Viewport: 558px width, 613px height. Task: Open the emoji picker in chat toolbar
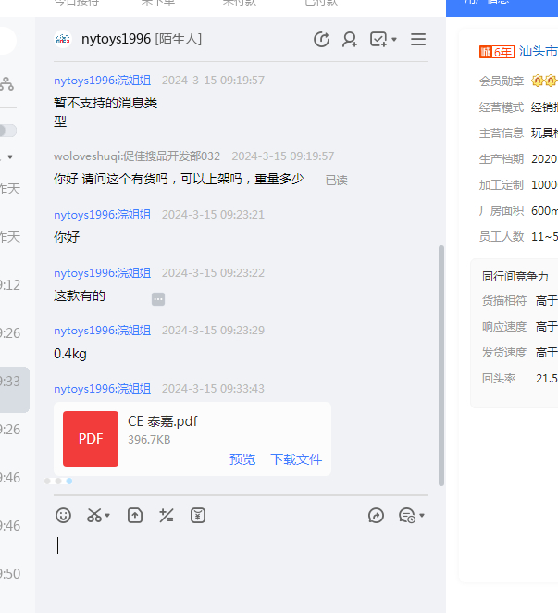pos(63,516)
